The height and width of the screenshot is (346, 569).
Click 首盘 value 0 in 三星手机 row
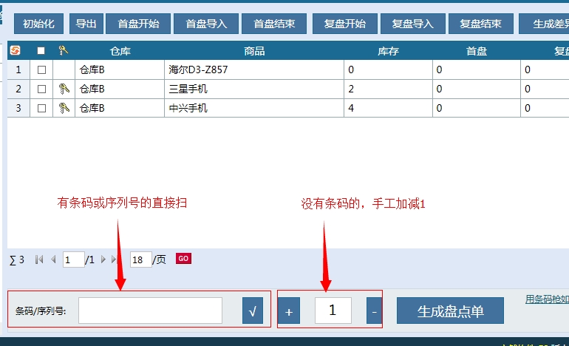477,89
